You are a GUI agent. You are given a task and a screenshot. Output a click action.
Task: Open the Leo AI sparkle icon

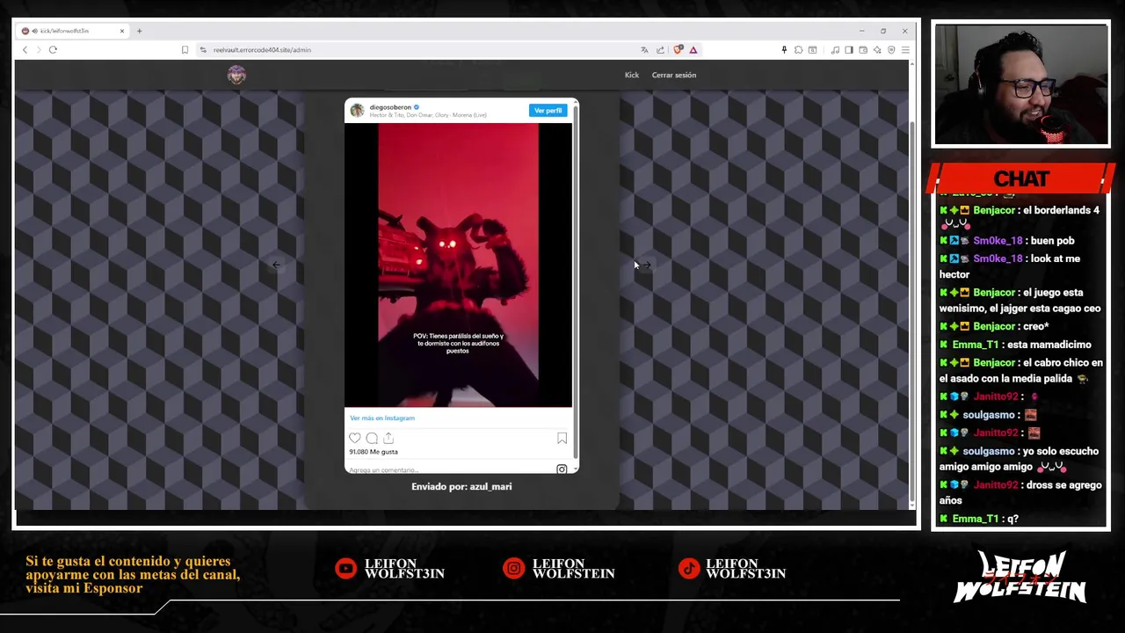877,50
